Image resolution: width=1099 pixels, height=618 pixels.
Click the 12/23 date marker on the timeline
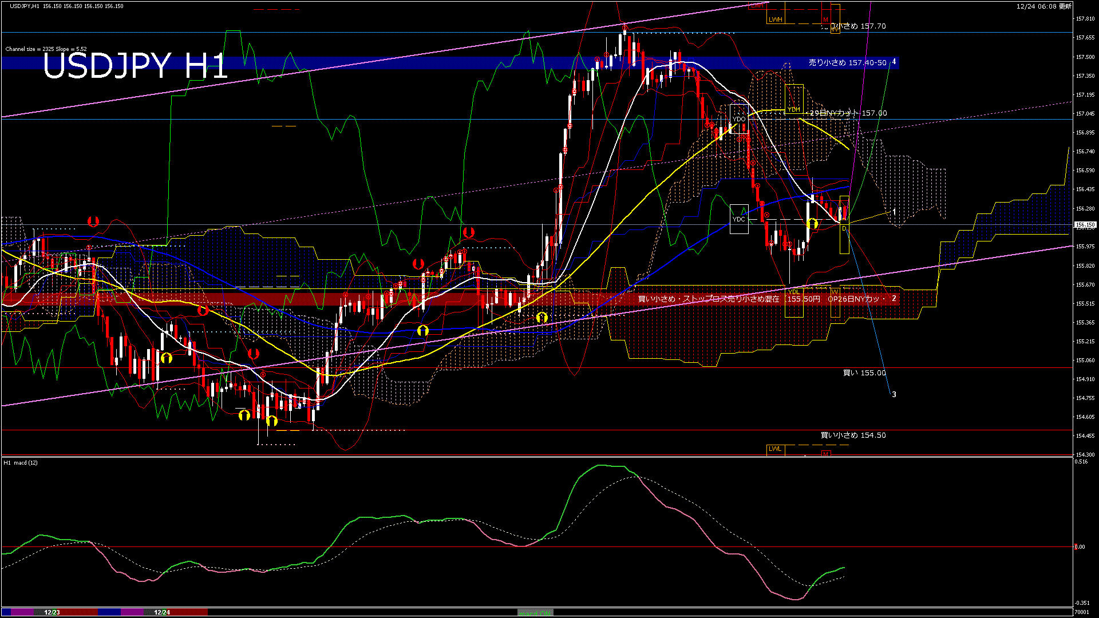point(52,612)
